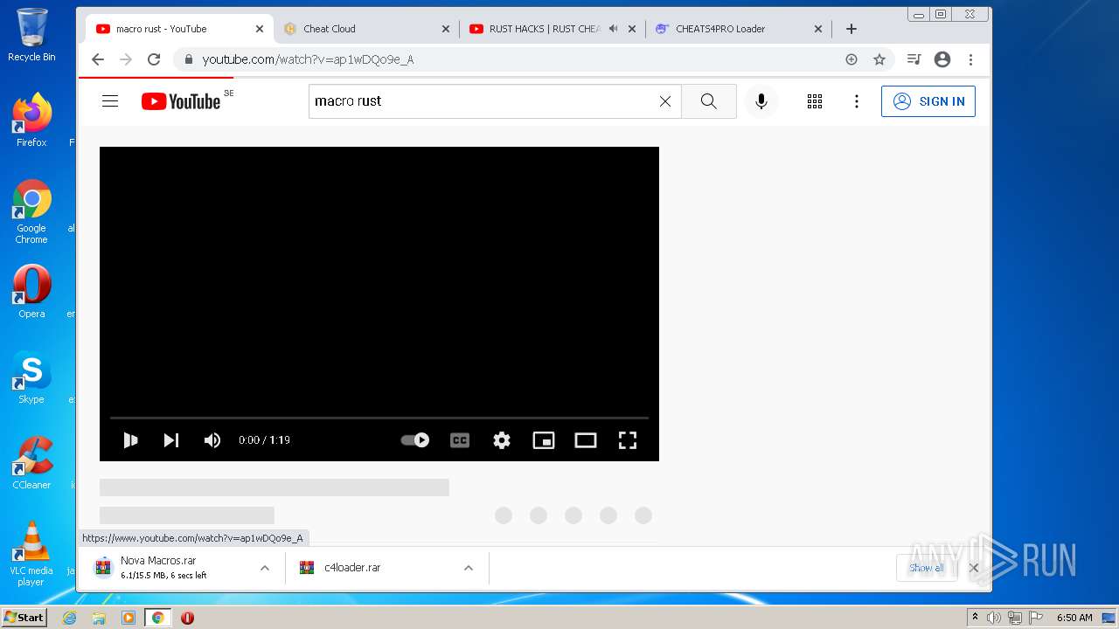This screenshot has height=629, width=1119.
Task: Open the media player taskbar icon
Action: 129,618
